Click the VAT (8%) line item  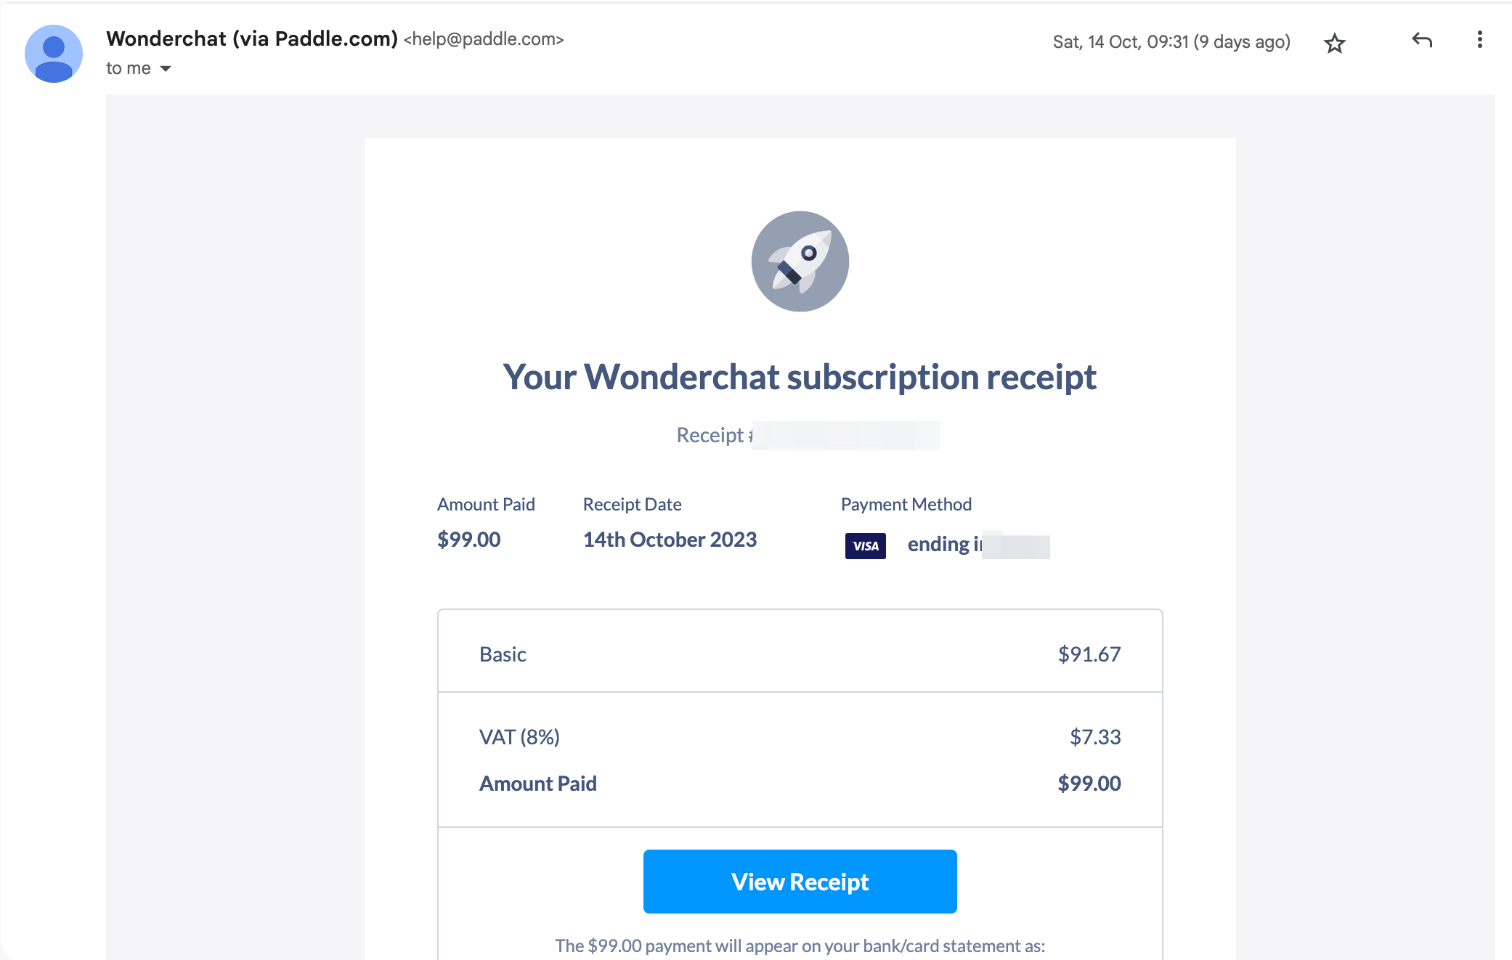click(519, 737)
